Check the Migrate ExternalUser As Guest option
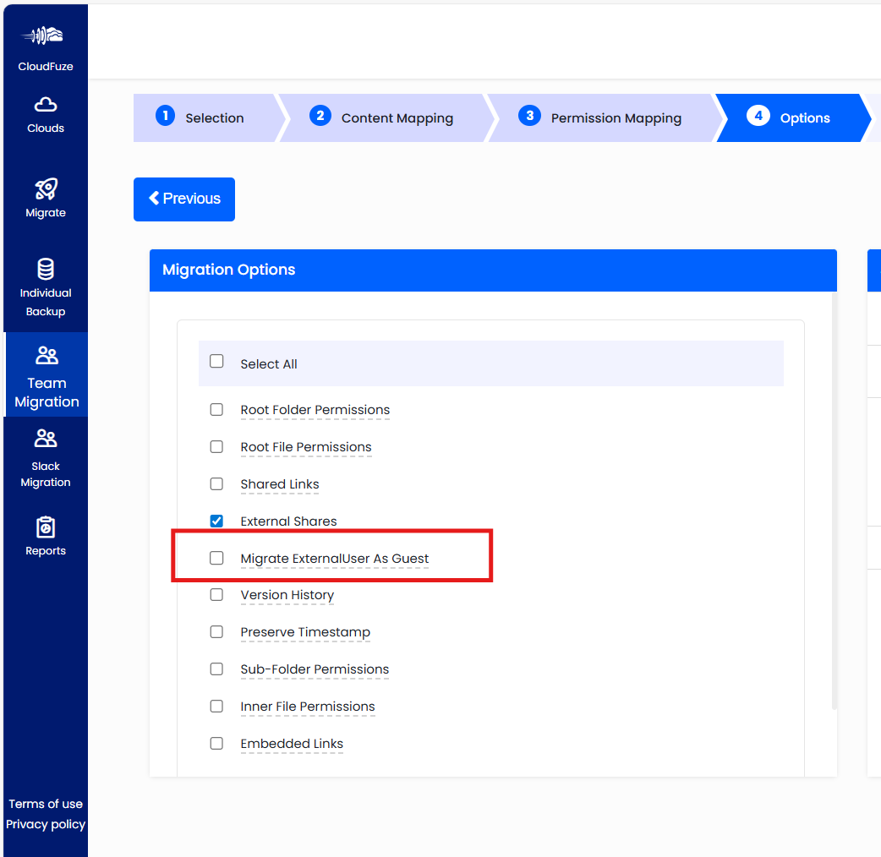 click(216, 558)
